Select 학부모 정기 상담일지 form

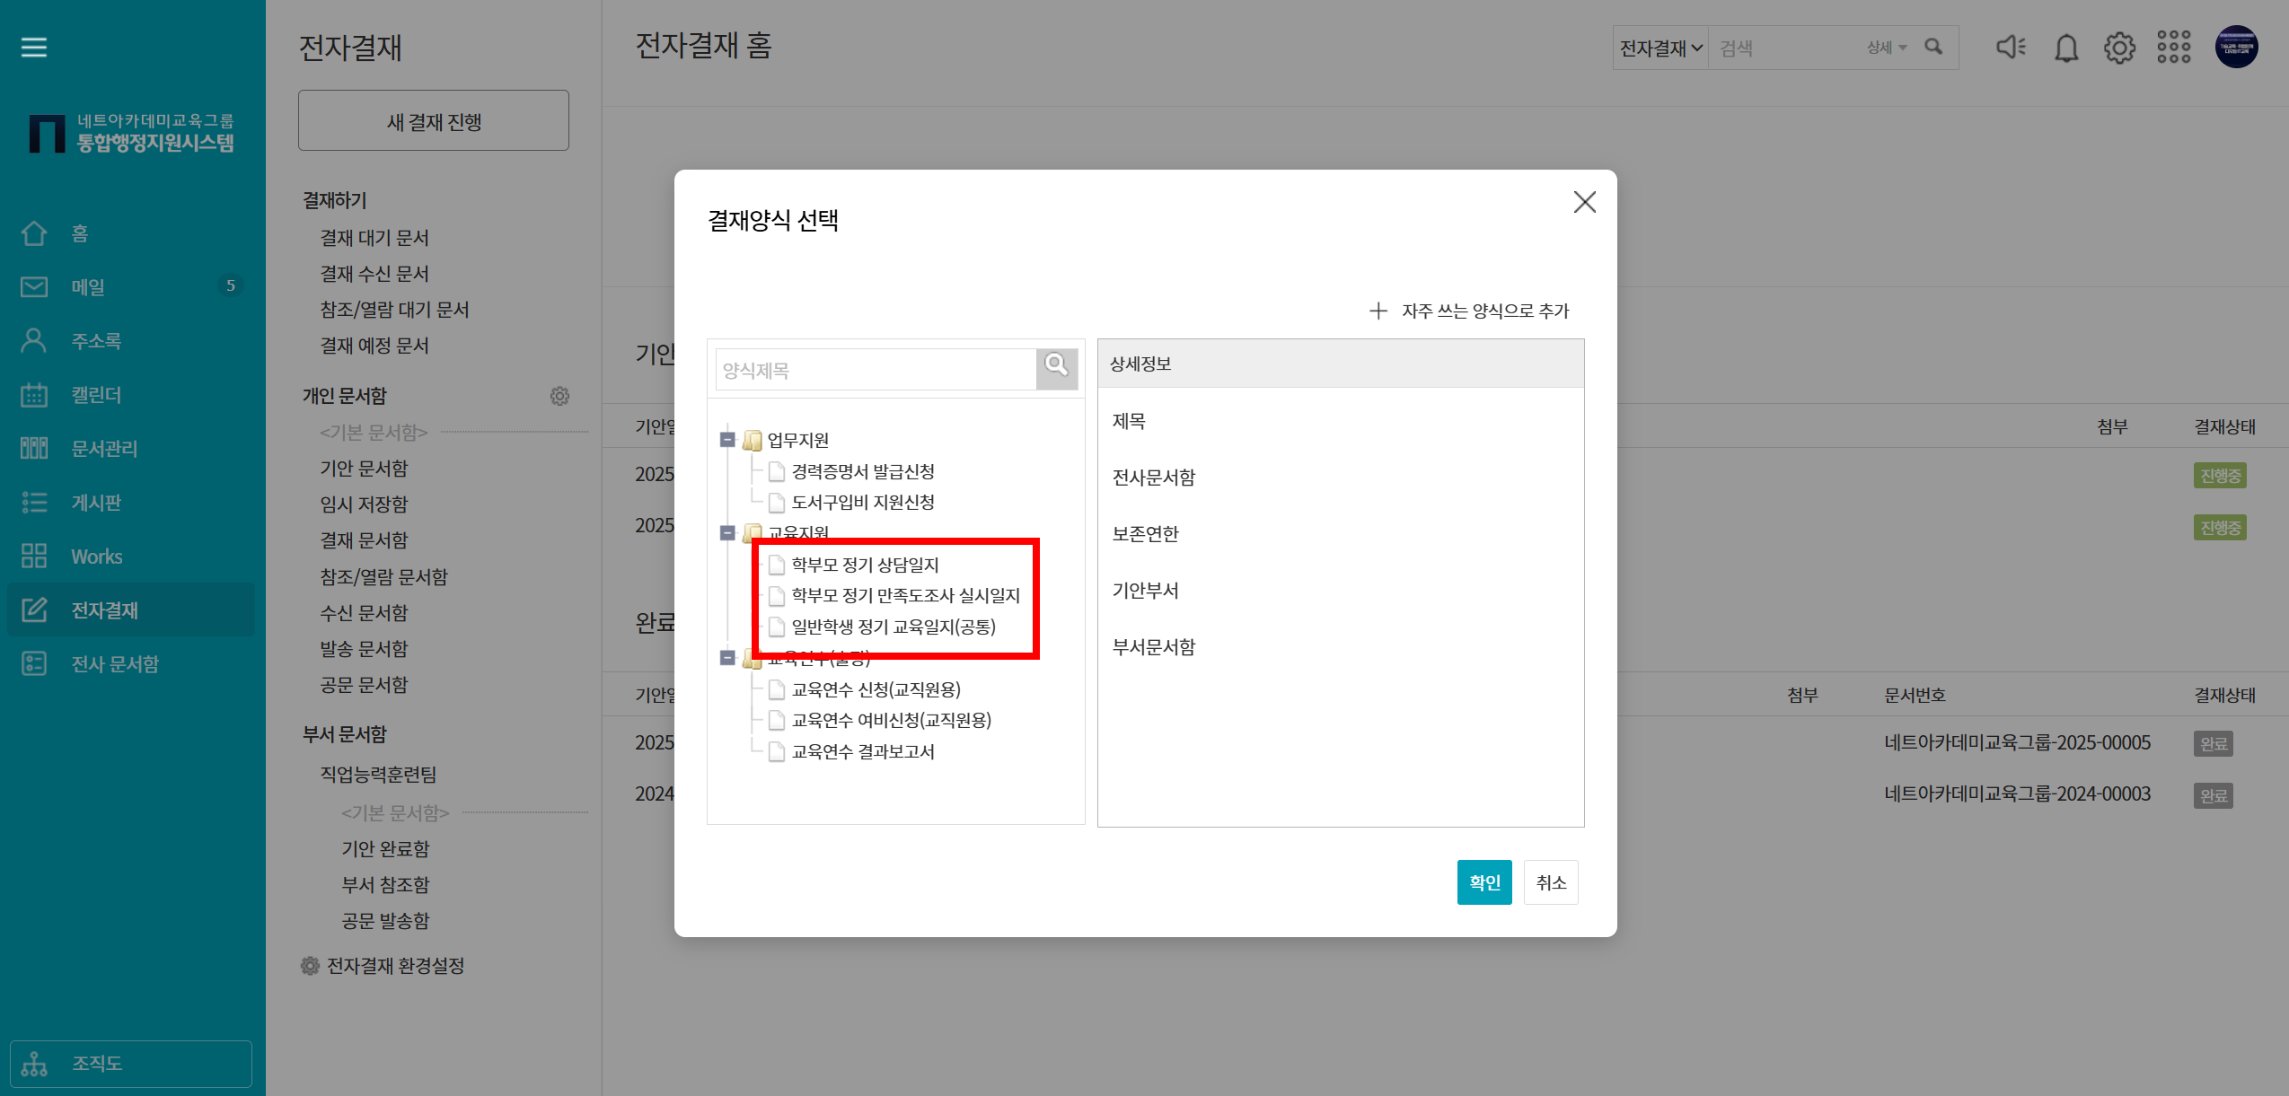click(864, 565)
